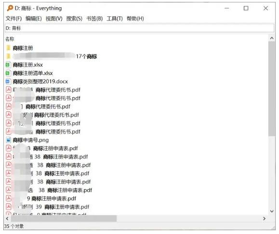Open the 搜索(S) menu
Screen dimensions: 279x234
pyautogui.click(x=74, y=18)
